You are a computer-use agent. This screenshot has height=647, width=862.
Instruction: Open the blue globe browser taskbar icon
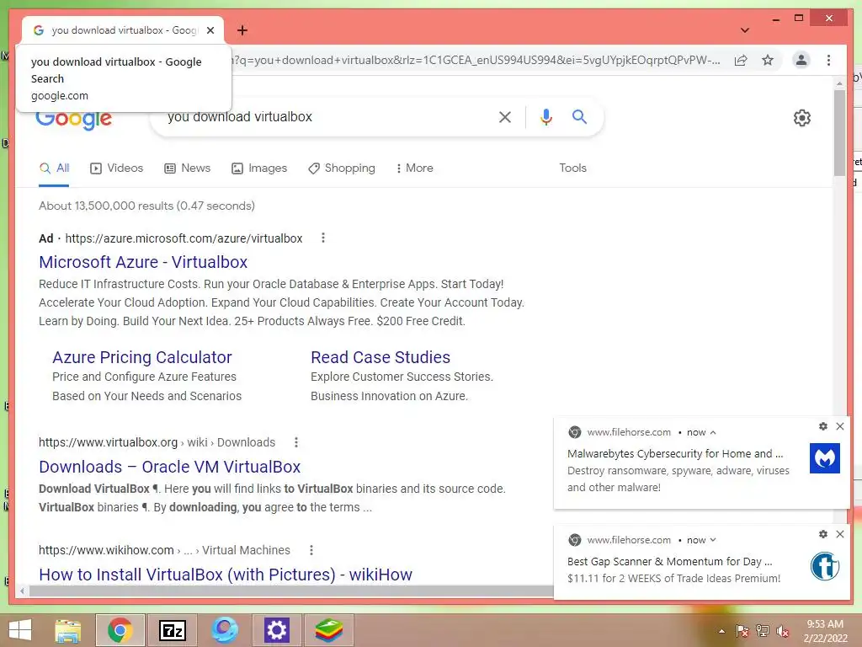(x=224, y=630)
